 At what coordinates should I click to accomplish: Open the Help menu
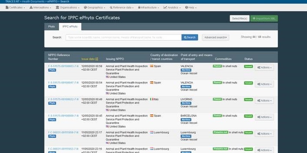[x=191, y=8]
